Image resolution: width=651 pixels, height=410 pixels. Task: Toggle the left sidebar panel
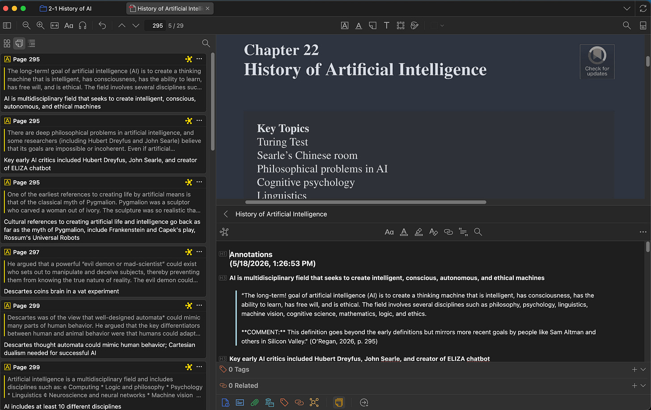coord(7,26)
